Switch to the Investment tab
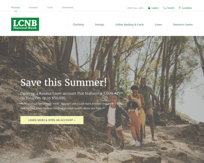Screen dimensions: 204x163 68,7
